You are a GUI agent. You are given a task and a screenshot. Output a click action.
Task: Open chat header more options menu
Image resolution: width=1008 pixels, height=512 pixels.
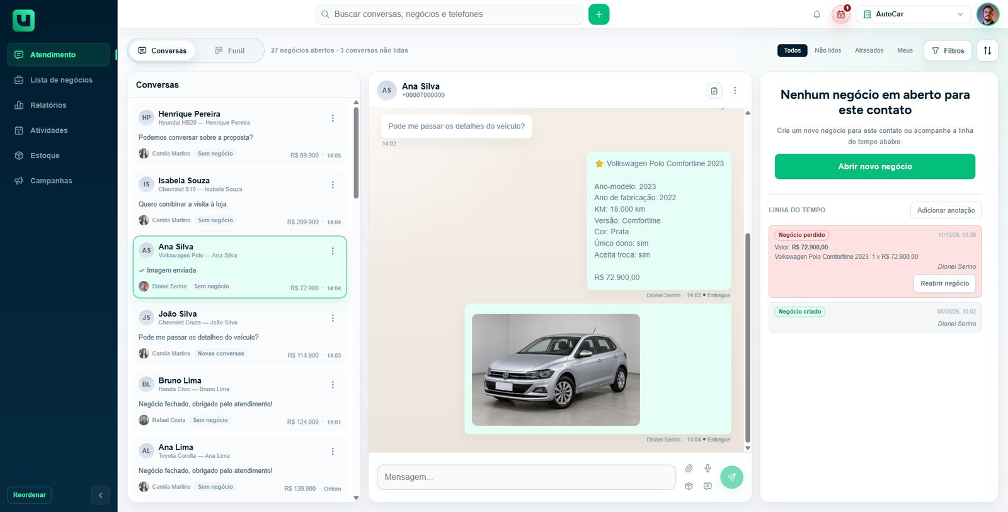[x=735, y=91]
